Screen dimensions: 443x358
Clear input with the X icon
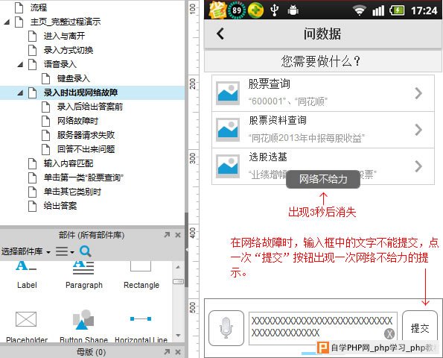(x=389, y=334)
